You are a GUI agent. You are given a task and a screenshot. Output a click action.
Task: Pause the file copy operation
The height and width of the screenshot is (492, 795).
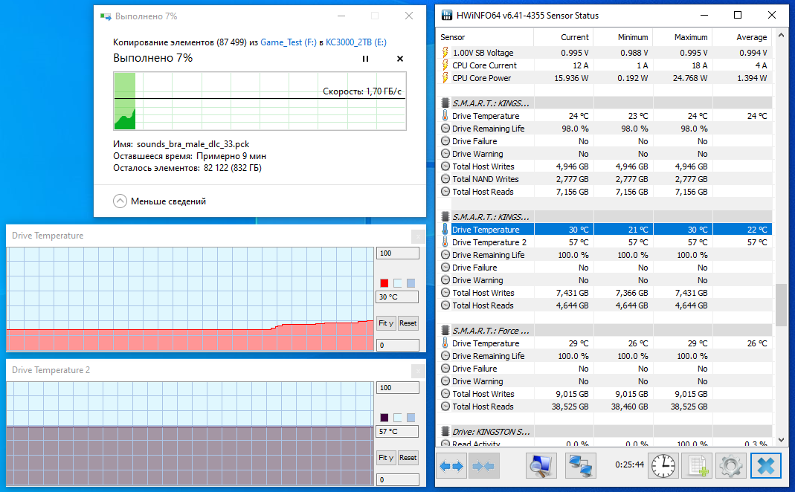365,59
